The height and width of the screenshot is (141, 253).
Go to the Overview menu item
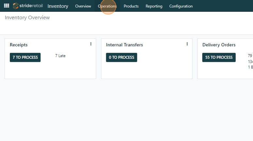point(83,6)
